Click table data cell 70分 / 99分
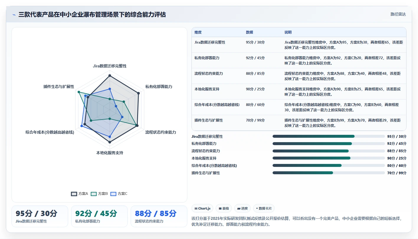 coord(255,120)
